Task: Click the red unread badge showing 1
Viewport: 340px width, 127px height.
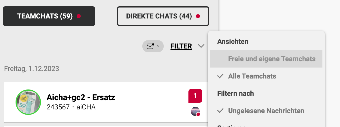Action: click(x=195, y=96)
